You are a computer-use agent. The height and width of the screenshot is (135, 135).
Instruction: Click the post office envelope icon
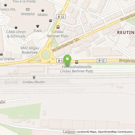[x=51, y=21]
